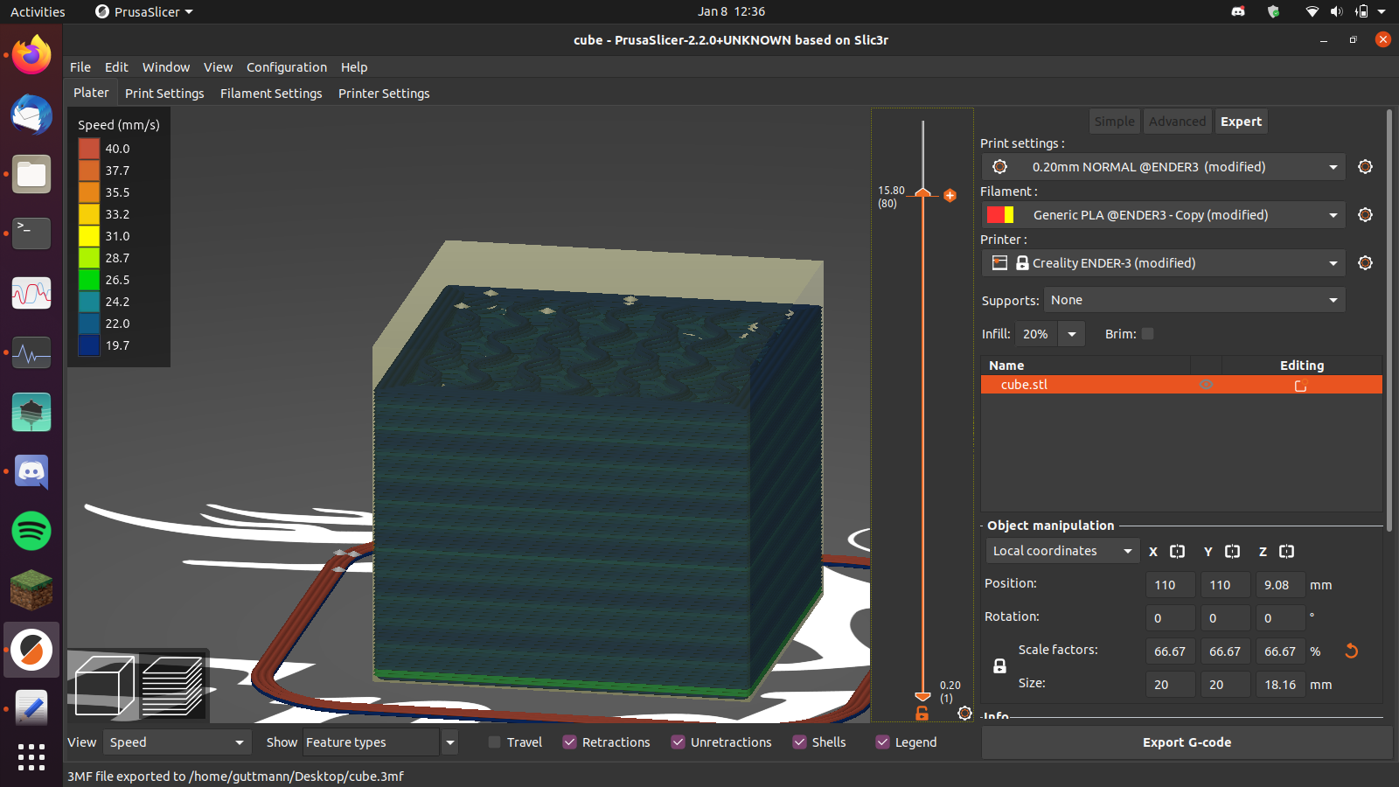Open the View menu
The width and height of the screenshot is (1399, 787).
[218, 67]
